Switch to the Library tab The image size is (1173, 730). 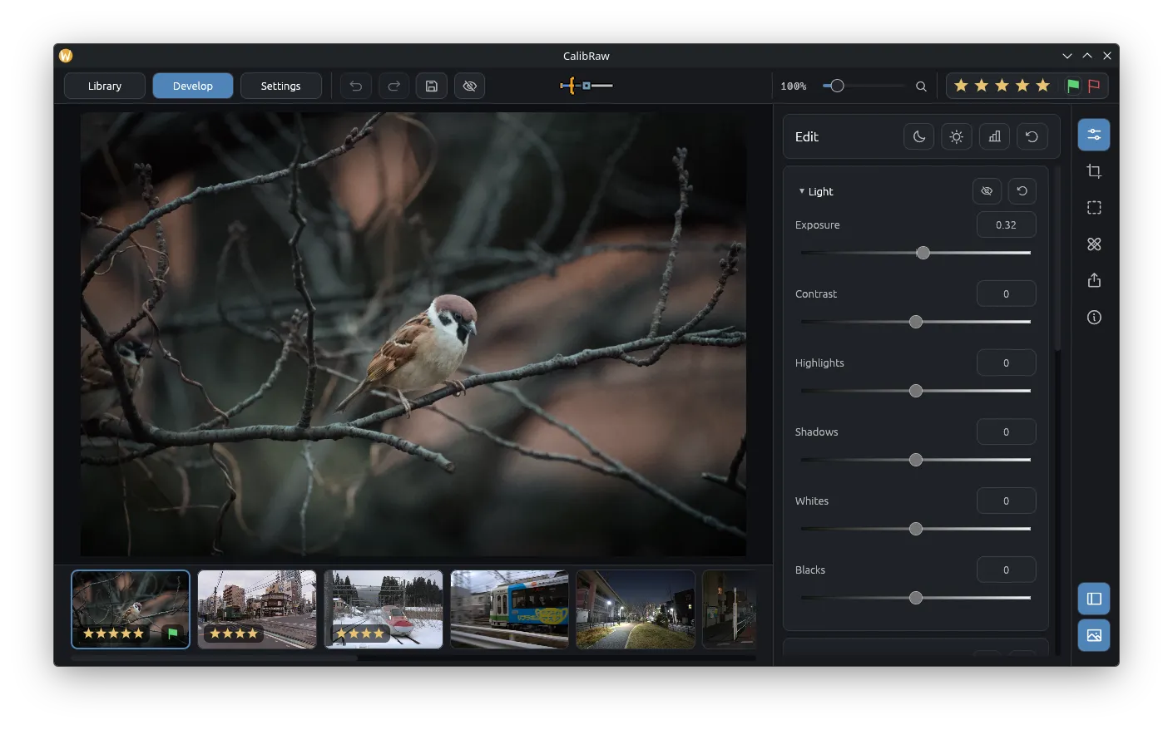pyautogui.click(x=105, y=86)
